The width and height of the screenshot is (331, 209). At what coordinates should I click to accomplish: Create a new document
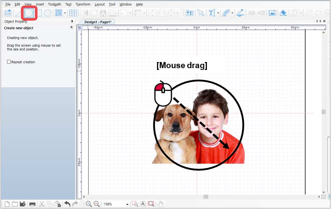pos(7,204)
